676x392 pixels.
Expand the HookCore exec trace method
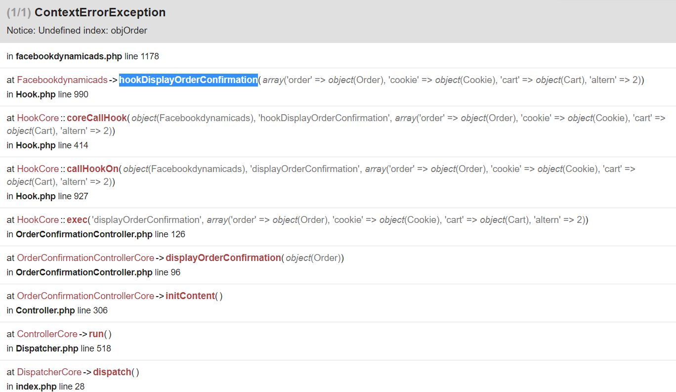coord(77,220)
